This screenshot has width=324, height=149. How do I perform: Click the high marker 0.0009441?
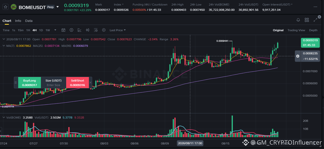pos(222,41)
